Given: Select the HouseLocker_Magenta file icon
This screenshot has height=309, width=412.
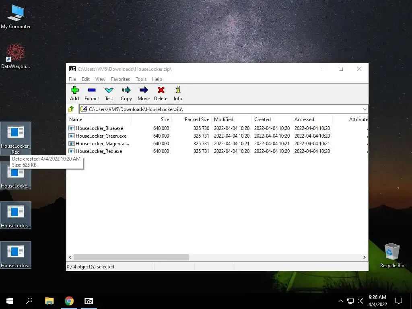Looking at the screenshot, I should tap(71, 144).
